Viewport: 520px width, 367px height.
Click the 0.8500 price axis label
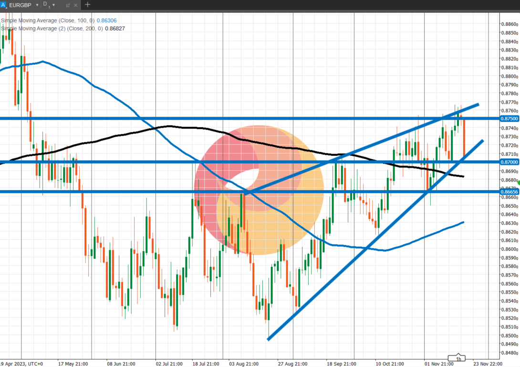click(509, 336)
